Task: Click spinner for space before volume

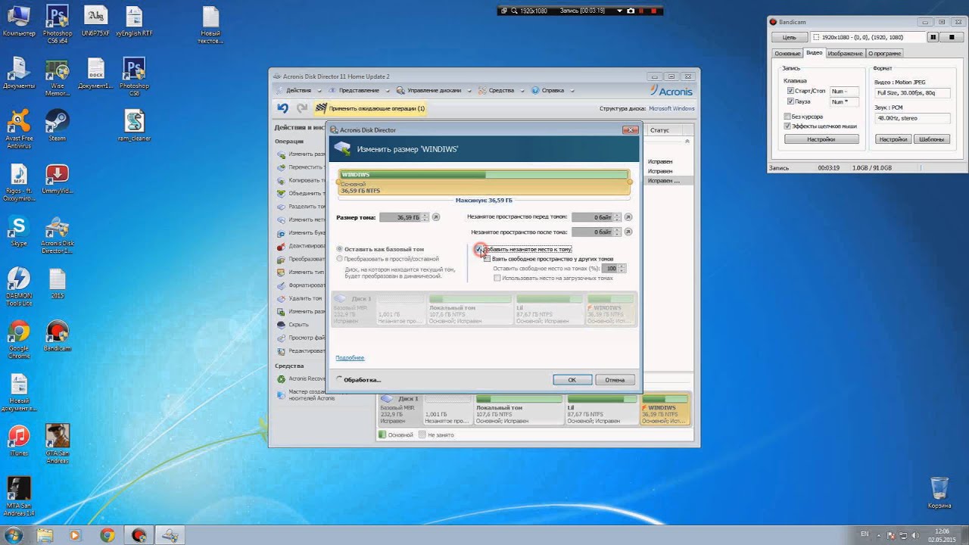Action: coord(618,217)
